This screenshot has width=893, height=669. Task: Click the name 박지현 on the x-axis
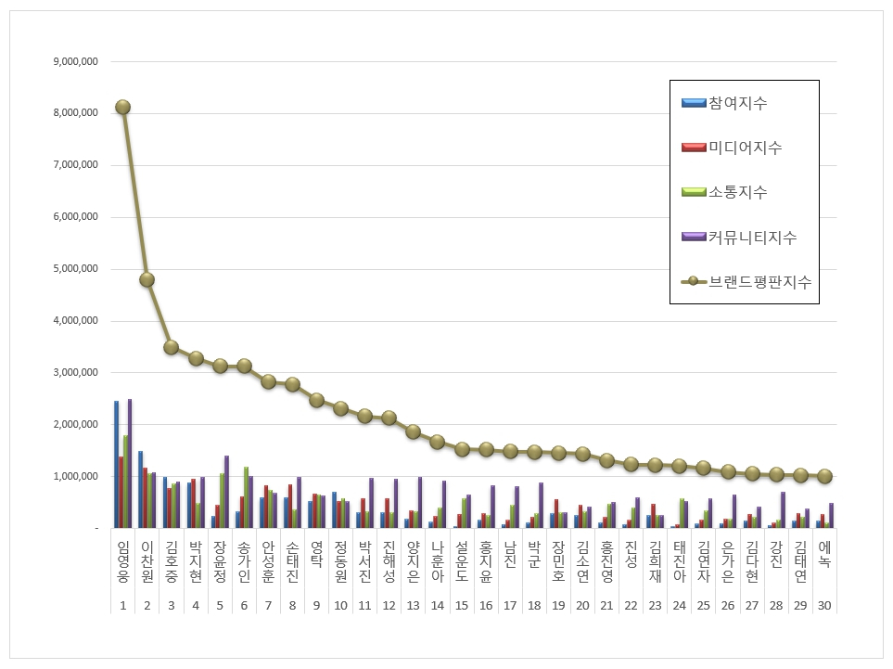tap(196, 562)
